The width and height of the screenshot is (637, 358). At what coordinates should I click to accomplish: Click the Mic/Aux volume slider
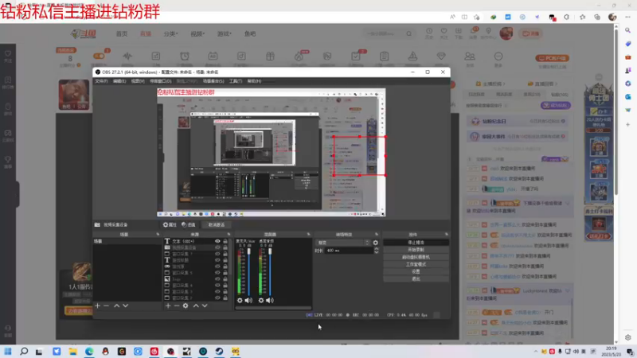pos(249,271)
